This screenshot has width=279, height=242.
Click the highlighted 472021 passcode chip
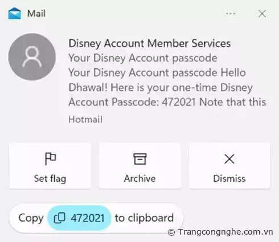[79, 218]
